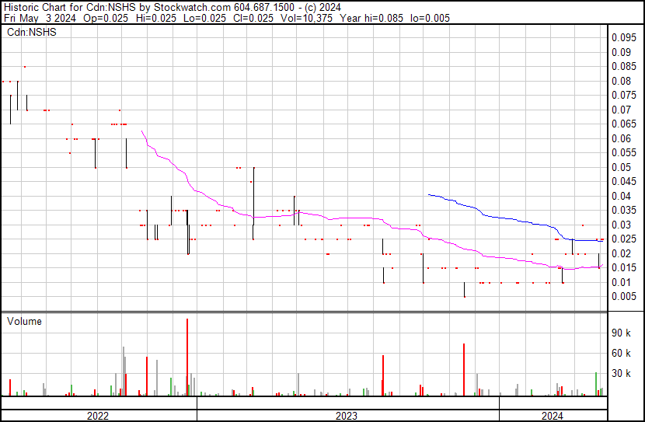645x422 pixels.
Task: Click the 0.06 price axis value
Action: tap(621, 138)
